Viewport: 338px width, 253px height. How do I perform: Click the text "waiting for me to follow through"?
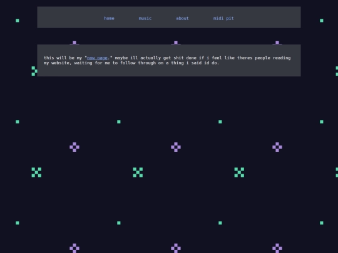click(x=115, y=63)
